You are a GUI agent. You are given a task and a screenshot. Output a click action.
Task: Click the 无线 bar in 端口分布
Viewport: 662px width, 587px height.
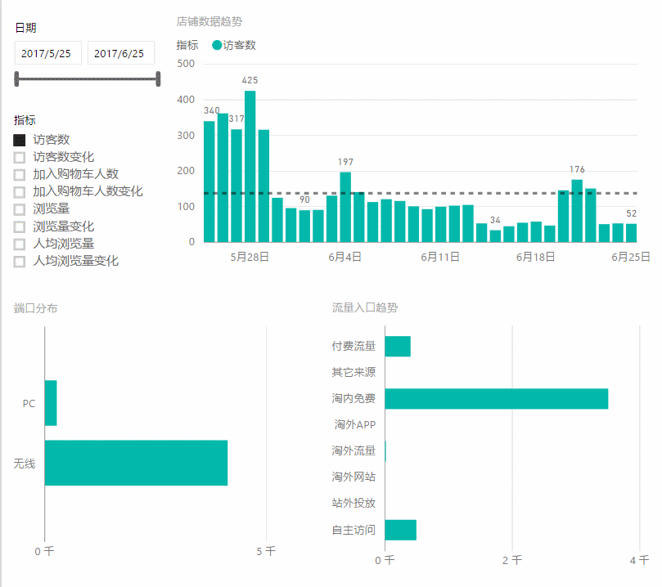(136, 463)
